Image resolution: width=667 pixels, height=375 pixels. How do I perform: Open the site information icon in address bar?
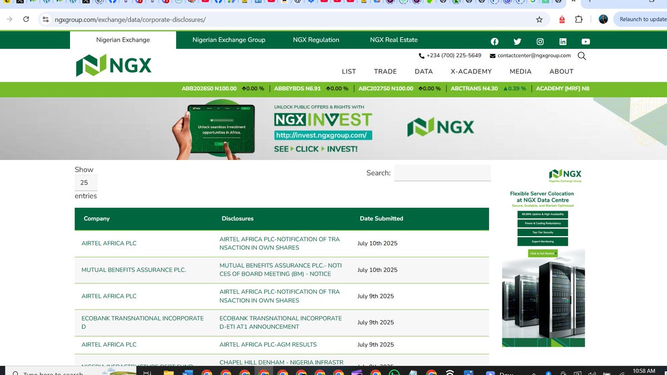tap(46, 19)
